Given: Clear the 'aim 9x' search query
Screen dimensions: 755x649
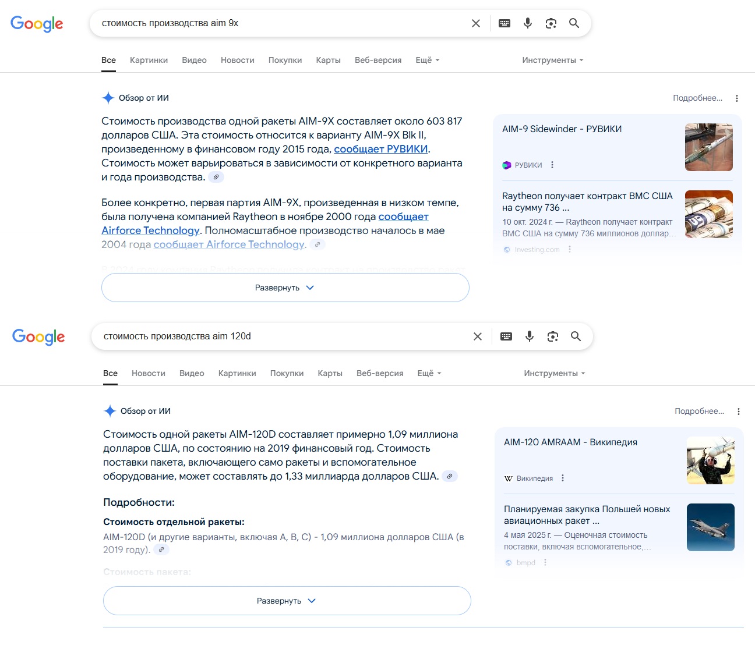Looking at the screenshot, I should click(476, 23).
